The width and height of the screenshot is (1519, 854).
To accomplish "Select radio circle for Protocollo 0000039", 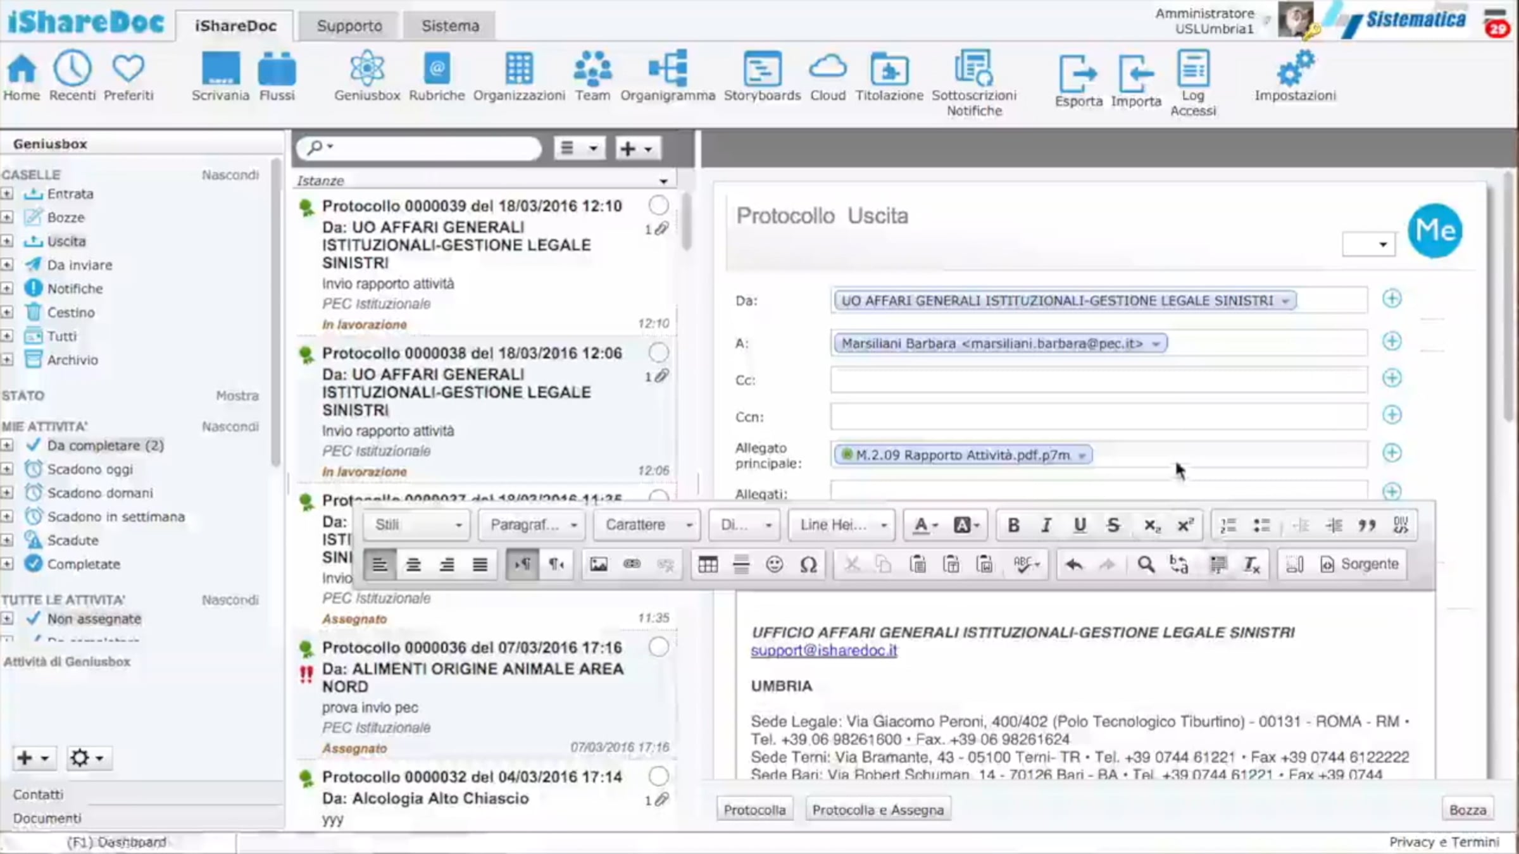I will point(658,205).
